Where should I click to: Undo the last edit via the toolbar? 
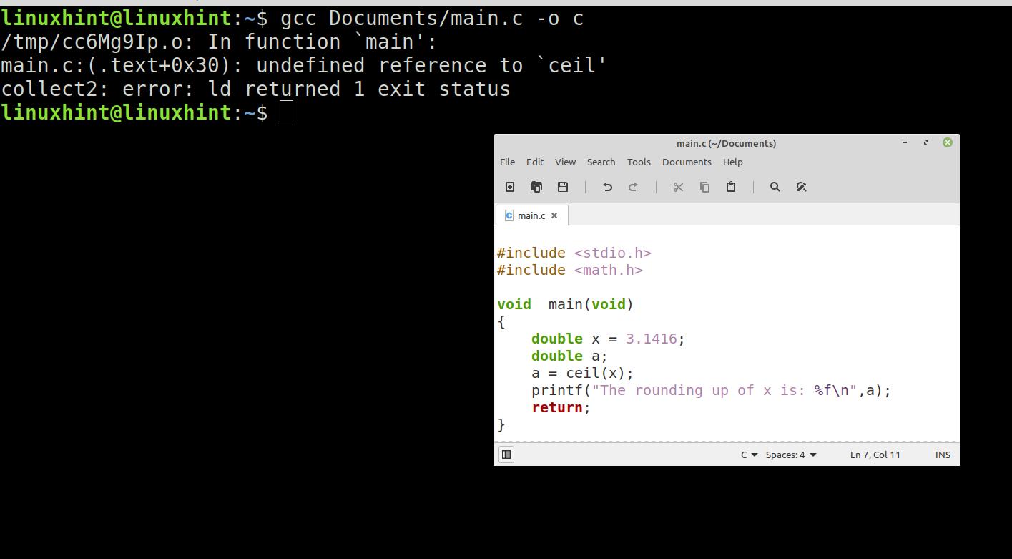[607, 187]
